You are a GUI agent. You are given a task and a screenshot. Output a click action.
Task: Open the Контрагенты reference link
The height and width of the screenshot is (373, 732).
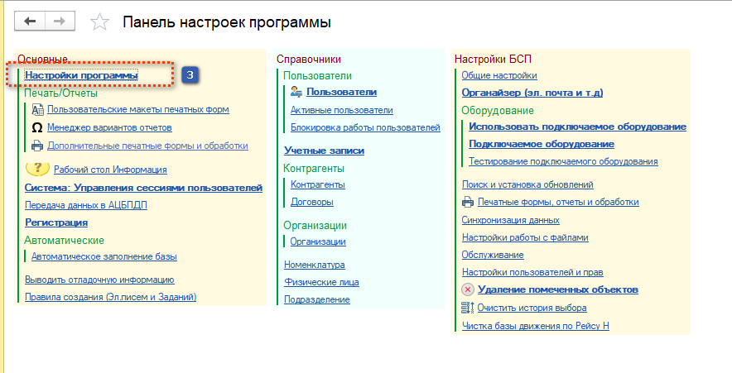[x=317, y=184]
